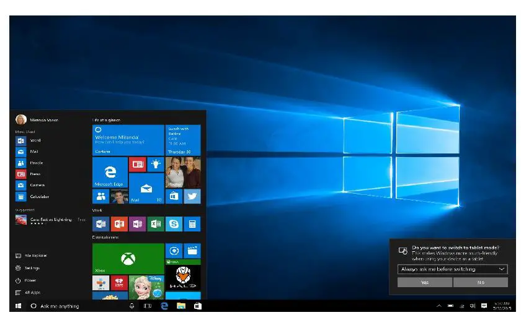Open the Groove Music tile
Viewport: 521px width, 315px height.
pyautogui.click(x=174, y=251)
